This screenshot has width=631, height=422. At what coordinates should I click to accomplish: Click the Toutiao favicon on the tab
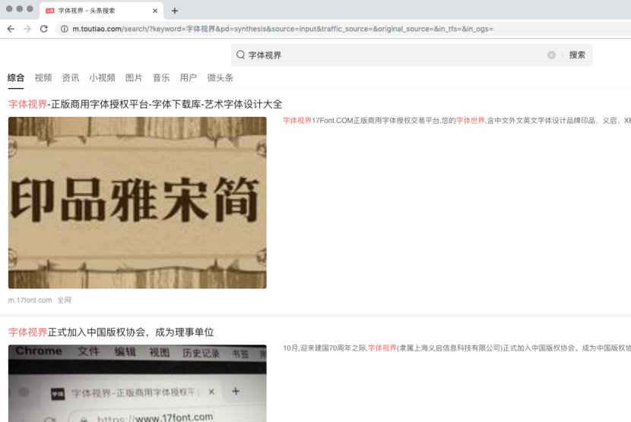pyautogui.click(x=50, y=11)
